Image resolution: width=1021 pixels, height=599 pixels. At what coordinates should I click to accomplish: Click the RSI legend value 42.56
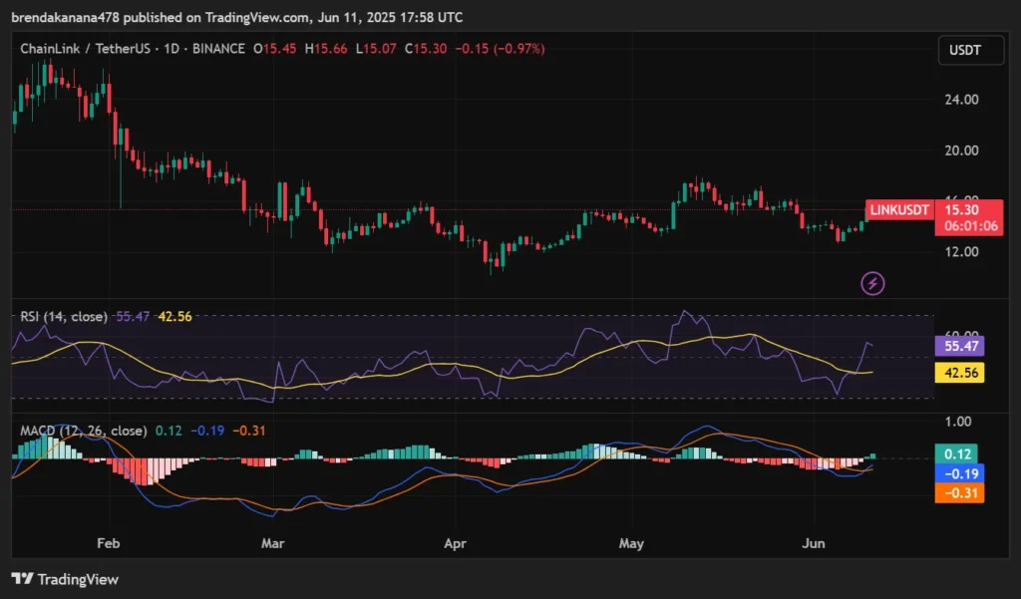click(x=175, y=316)
